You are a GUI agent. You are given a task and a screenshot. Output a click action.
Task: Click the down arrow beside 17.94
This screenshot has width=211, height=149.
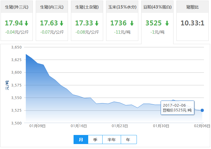pos(26,23)
